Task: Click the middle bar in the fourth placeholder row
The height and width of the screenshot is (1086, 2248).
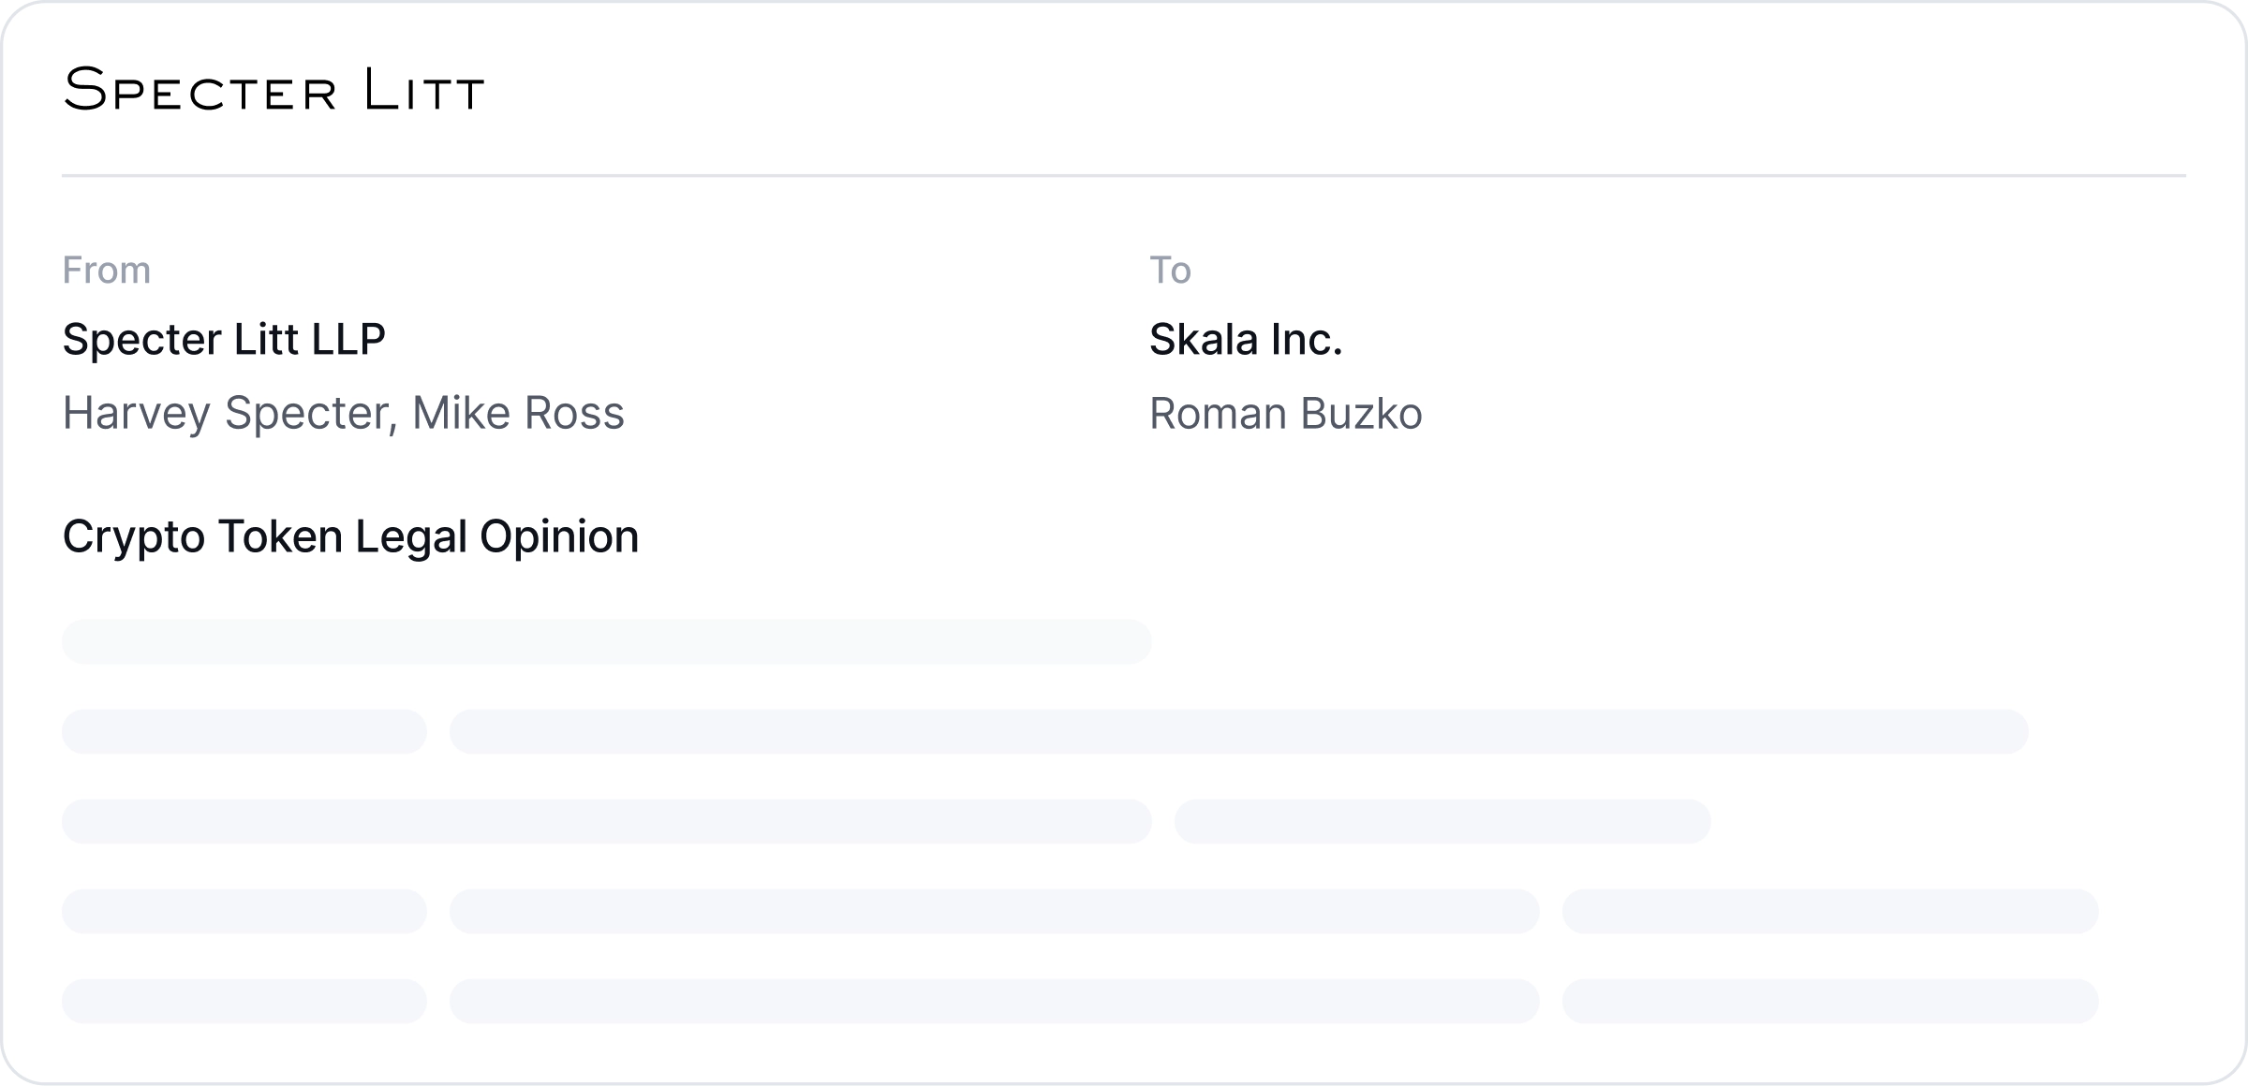Action: (x=994, y=911)
